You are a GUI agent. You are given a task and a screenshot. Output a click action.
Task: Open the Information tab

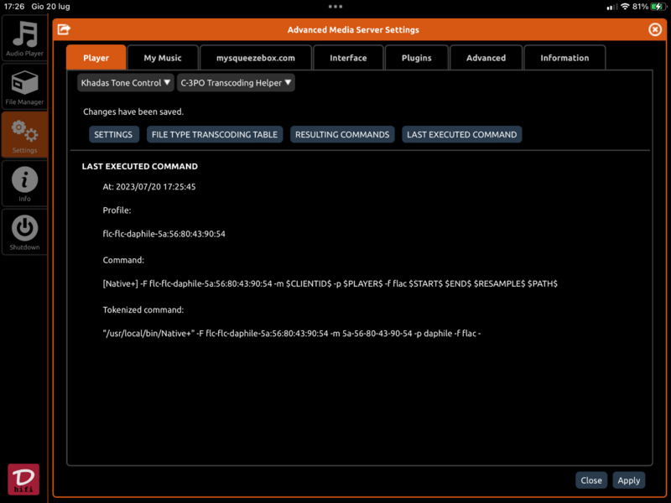tap(564, 58)
